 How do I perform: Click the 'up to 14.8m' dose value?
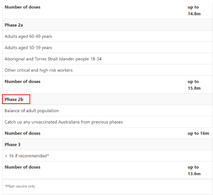click(x=194, y=10)
